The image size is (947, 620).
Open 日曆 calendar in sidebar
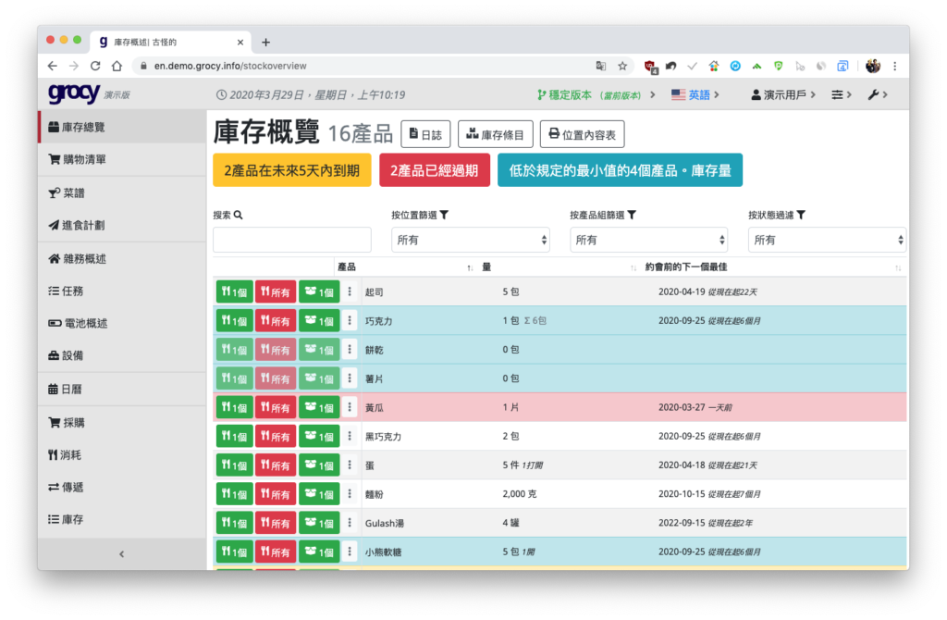click(122, 390)
